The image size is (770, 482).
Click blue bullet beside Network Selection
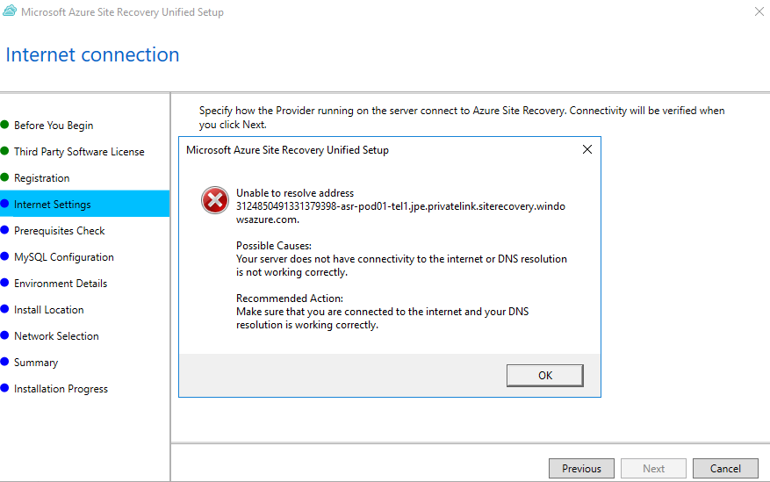pos(4,335)
